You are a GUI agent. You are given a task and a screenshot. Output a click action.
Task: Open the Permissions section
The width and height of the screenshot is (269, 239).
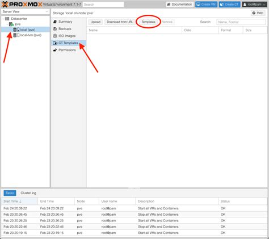(69, 50)
